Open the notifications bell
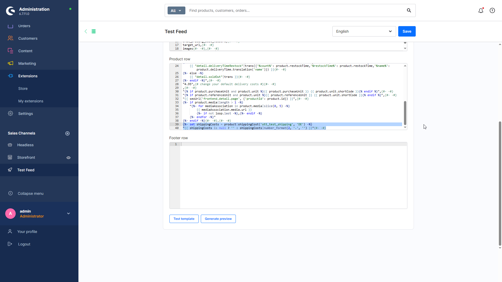The width and height of the screenshot is (502, 282). [x=481, y=11]
